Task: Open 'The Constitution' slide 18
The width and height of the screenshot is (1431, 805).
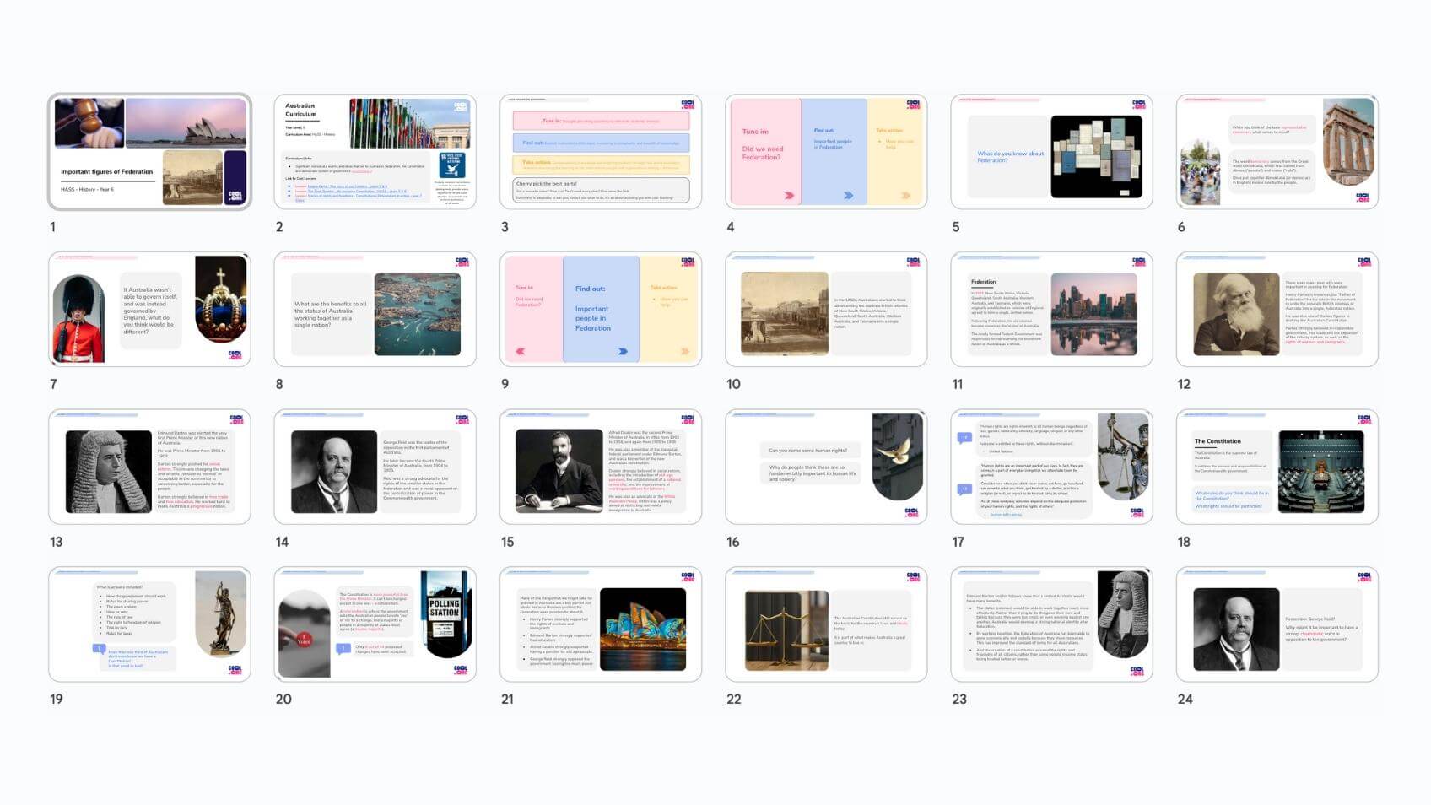Action: [x=1277, y=467]
